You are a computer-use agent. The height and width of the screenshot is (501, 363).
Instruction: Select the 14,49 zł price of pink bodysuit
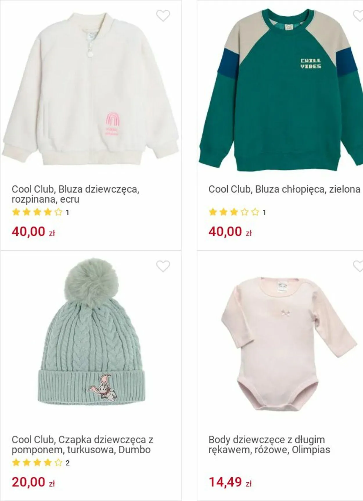[x=230, y=482]
